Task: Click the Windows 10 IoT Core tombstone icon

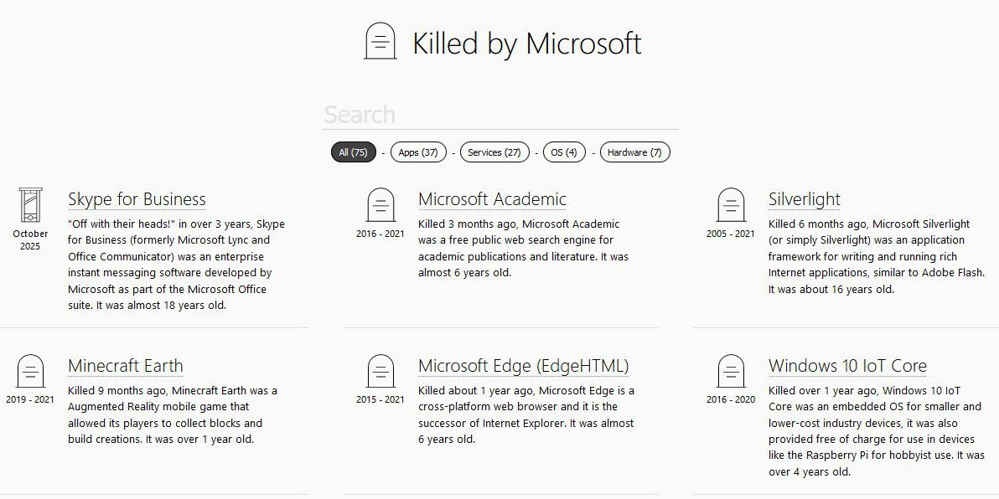Action: 730,372
